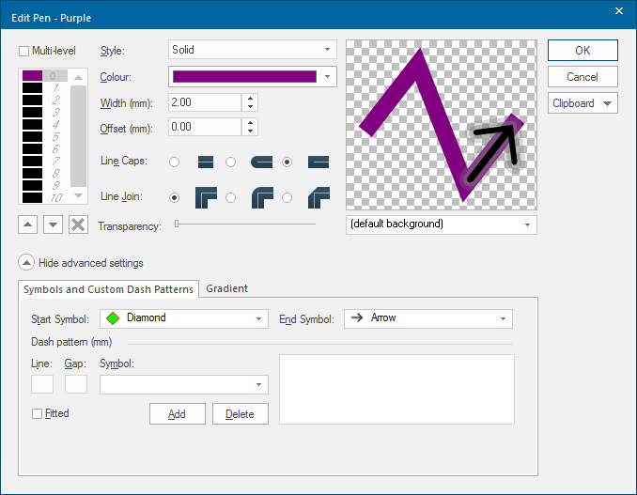Click the OK button
The image size is (637, 495).
(x=583, y=51)
